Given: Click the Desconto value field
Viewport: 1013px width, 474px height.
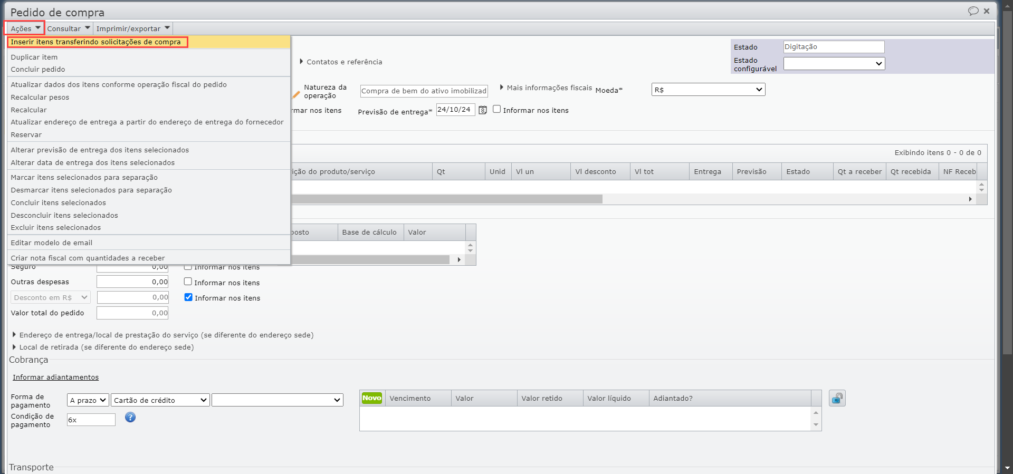Looking at the screenshot, I should tap(132, 297).
